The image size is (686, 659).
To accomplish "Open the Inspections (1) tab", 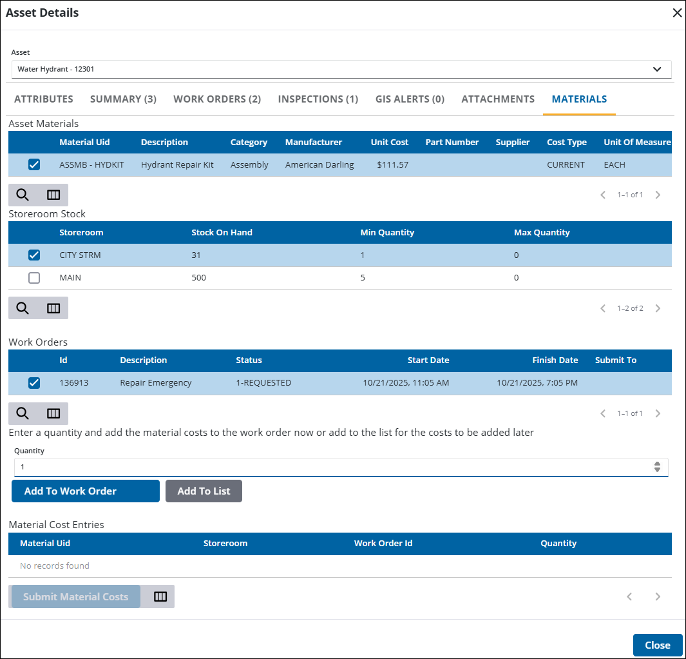I will pyautogui.click(x=318, y=99).
